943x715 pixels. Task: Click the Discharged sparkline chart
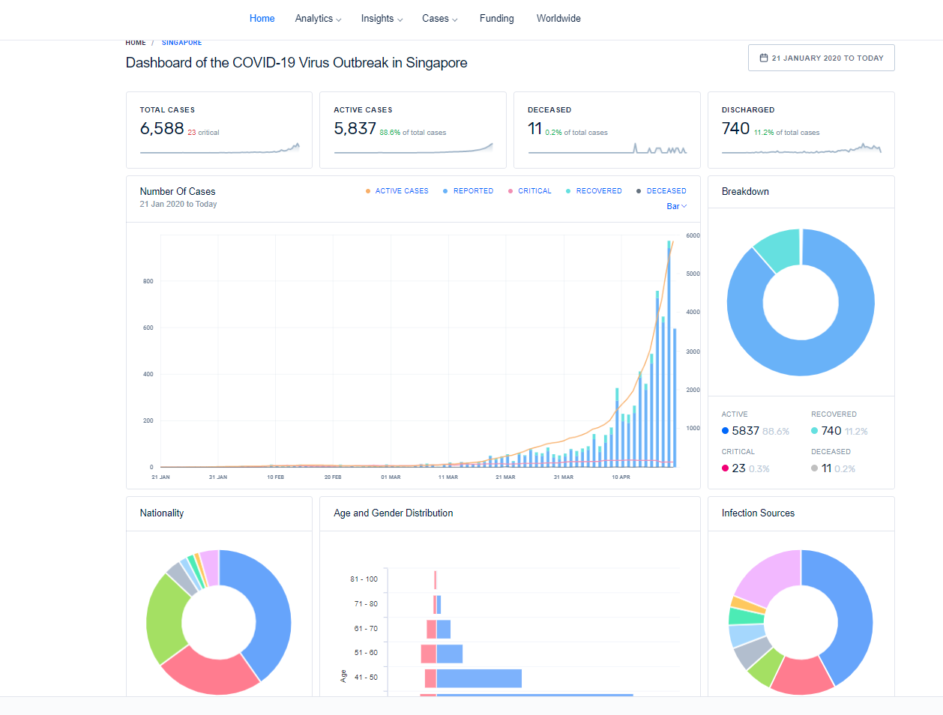[x=801, y=149]
